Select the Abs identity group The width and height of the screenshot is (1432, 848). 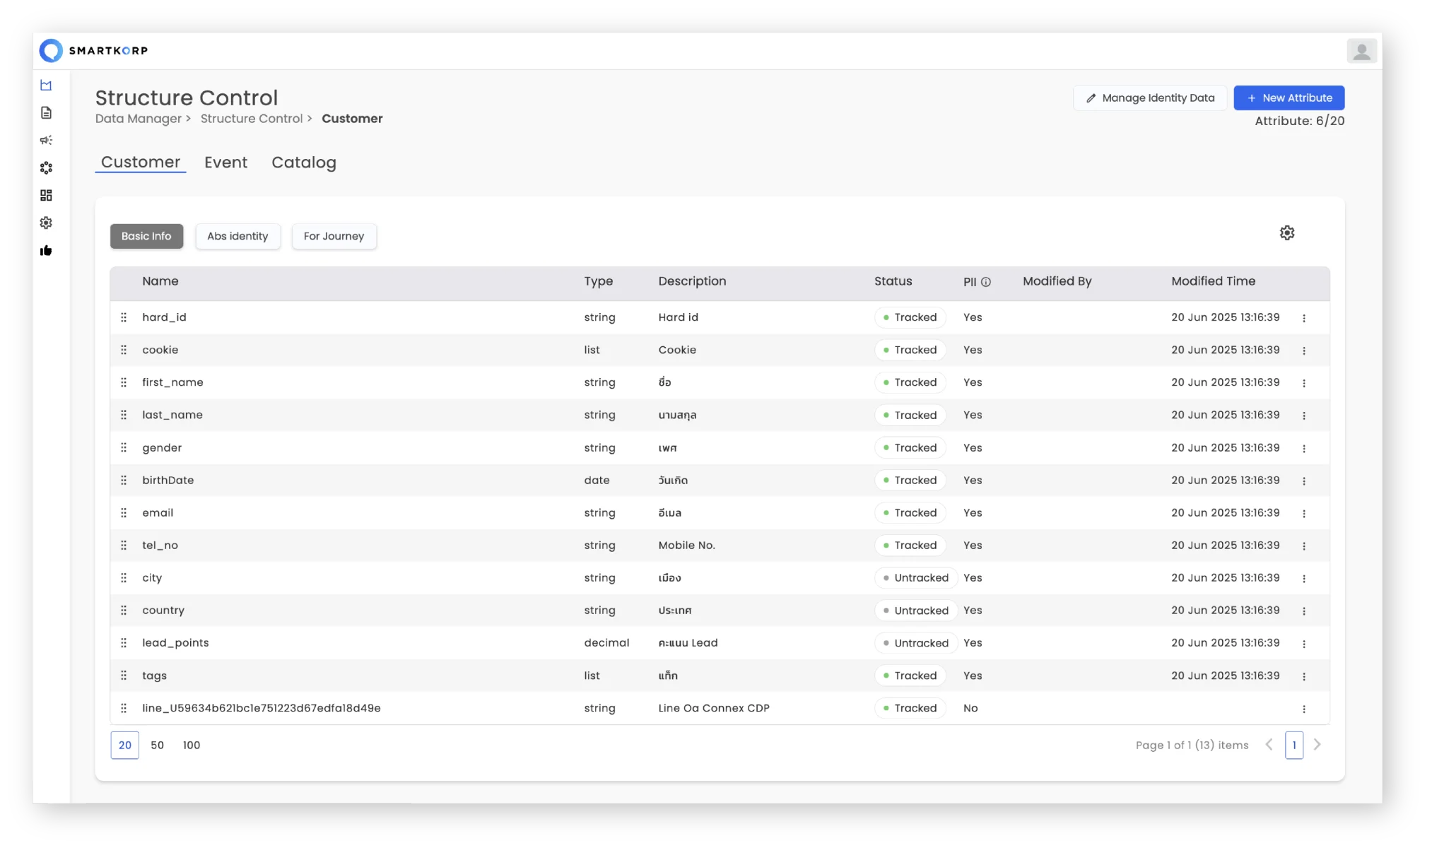pos(237,236)
